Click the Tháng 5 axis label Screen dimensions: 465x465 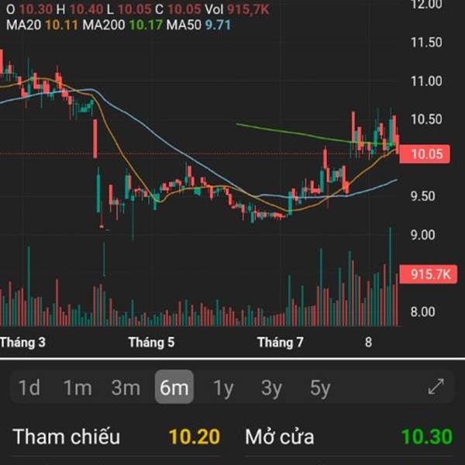pyautogui.click(x=151, y=343)
